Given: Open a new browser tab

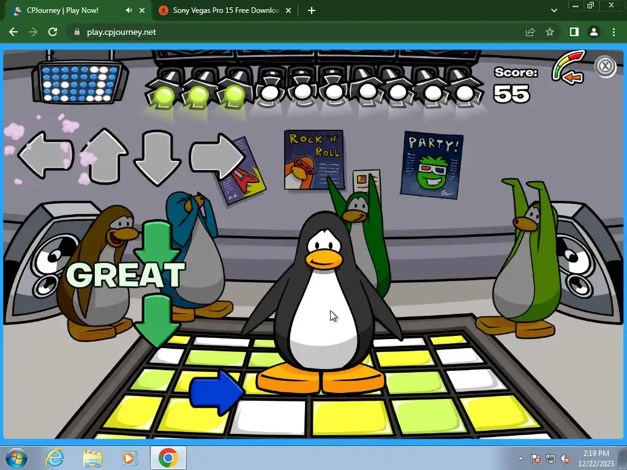Looking at the screenshot, I should [312, 10].
